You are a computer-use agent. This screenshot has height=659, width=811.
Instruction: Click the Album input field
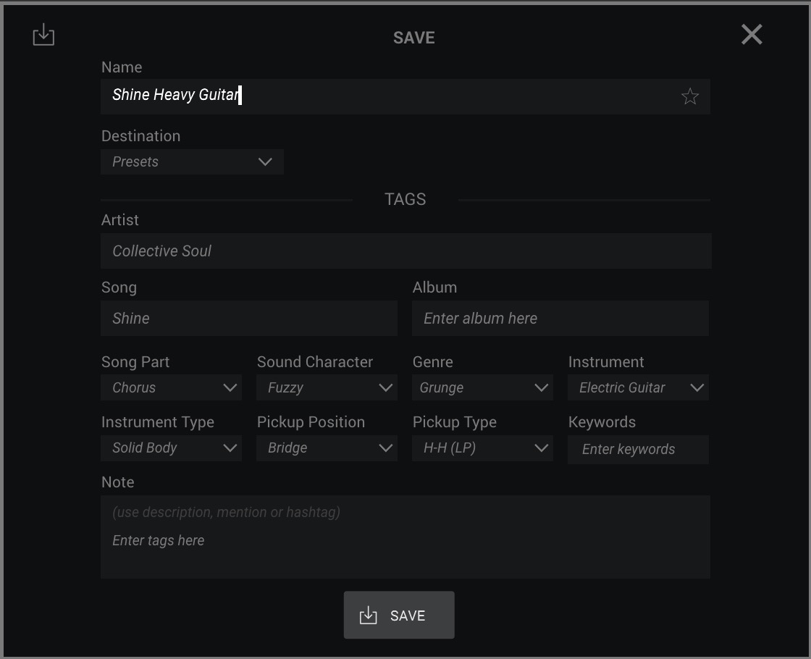coord(560,318)
